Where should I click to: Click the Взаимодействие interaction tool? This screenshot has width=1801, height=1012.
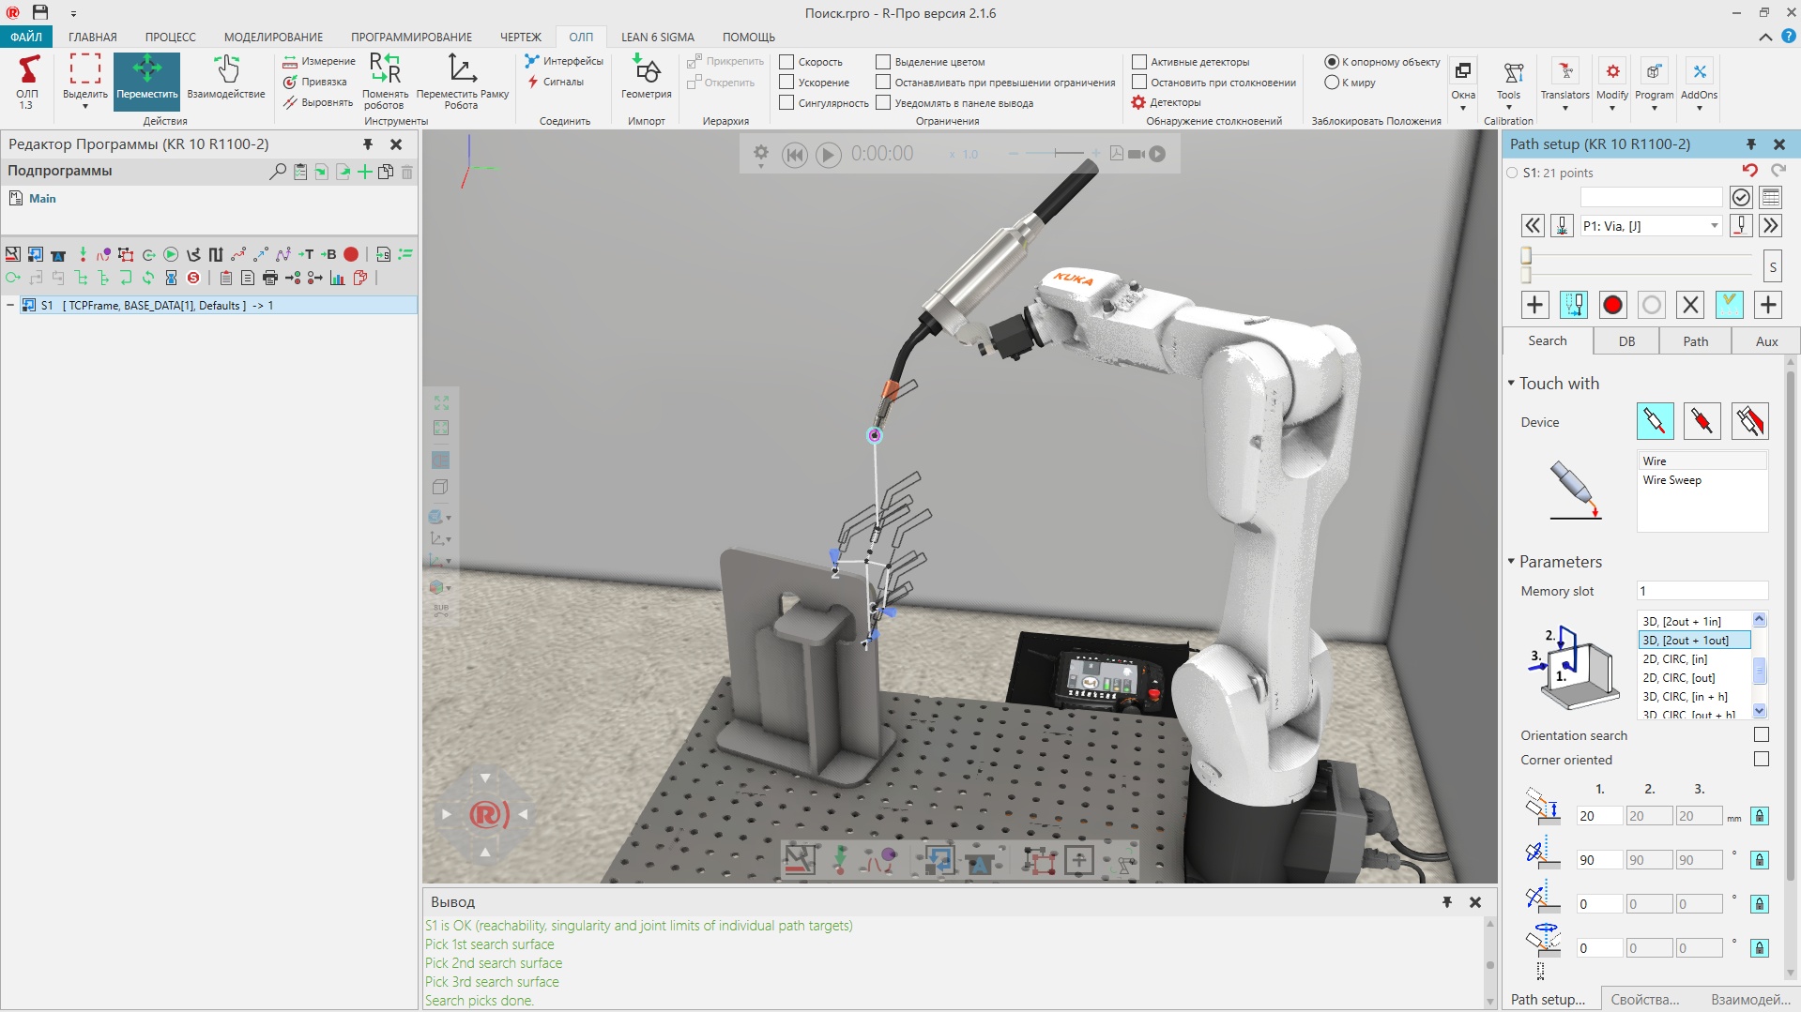[226, 80]
